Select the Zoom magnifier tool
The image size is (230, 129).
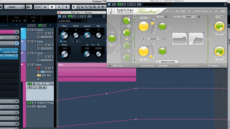point(95,7)
